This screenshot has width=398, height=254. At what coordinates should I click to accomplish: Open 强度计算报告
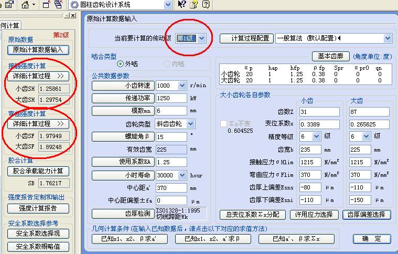(38, 208)
